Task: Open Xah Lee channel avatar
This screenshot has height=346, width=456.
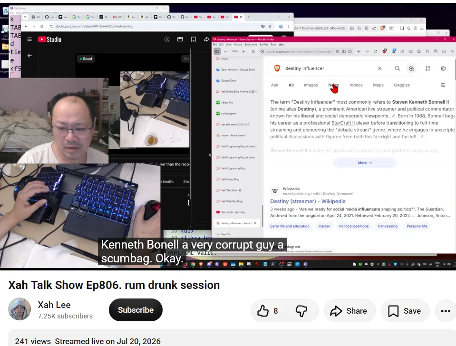Action: coord(19,309)
